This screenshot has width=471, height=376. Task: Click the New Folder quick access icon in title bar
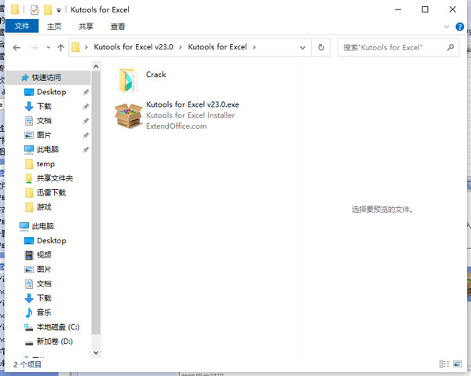coord(47,10)
